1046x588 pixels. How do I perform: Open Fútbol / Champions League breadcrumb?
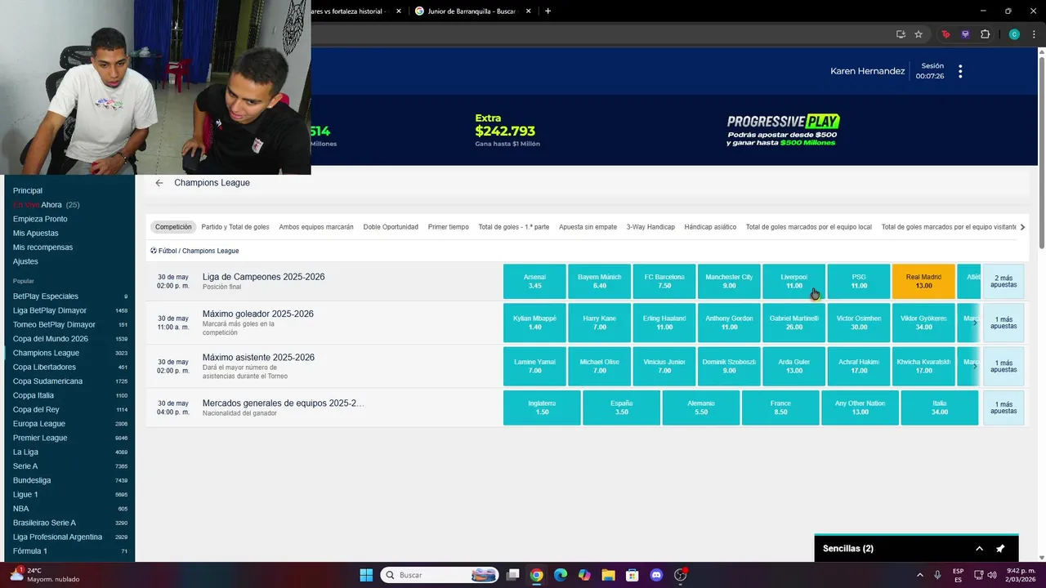194,251
